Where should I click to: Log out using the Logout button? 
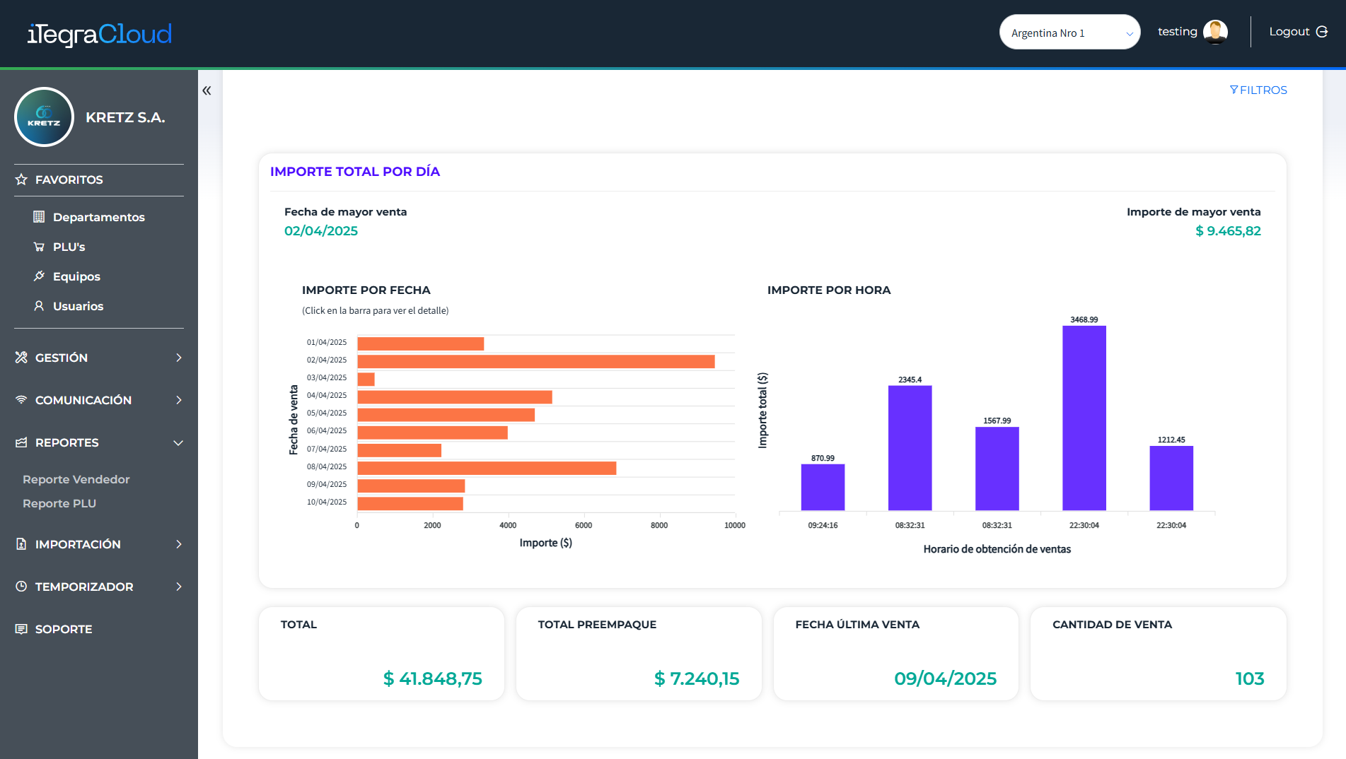pyautogui.click(x=1298, y=32)
